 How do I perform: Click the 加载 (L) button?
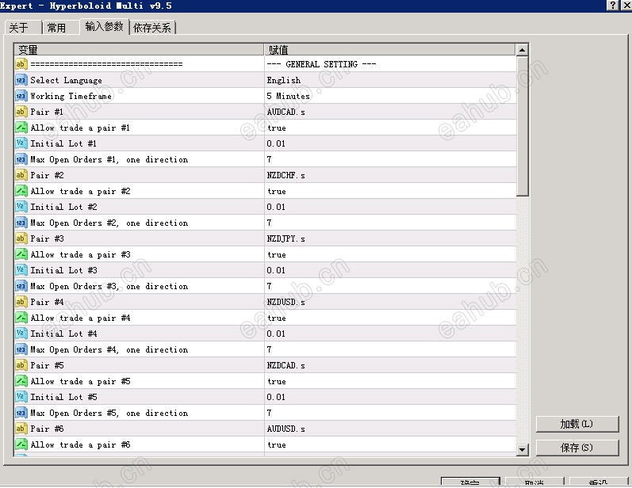(x=576, y=424)
